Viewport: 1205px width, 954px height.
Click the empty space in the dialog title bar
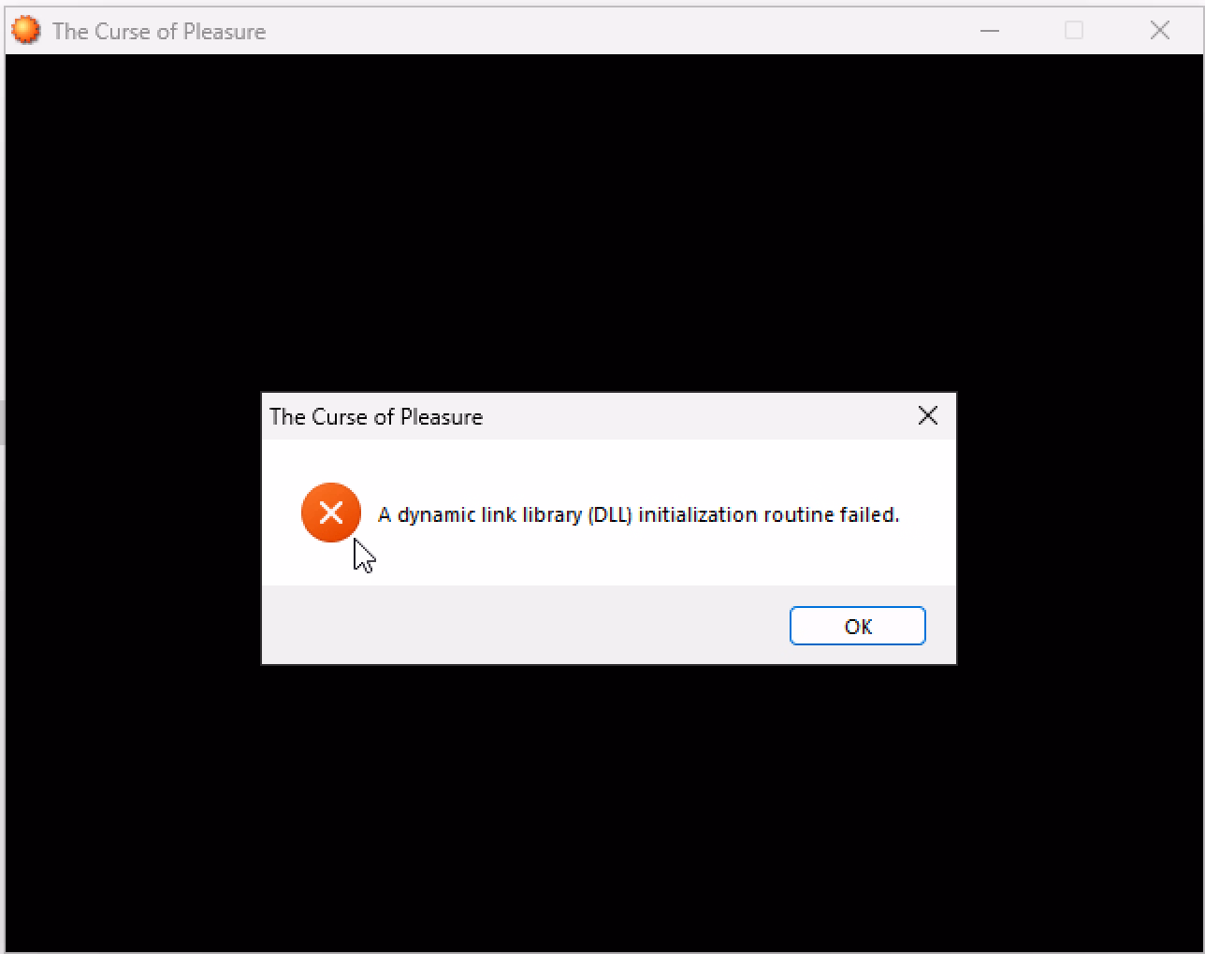pyautogui.click(x=694, y=416)
